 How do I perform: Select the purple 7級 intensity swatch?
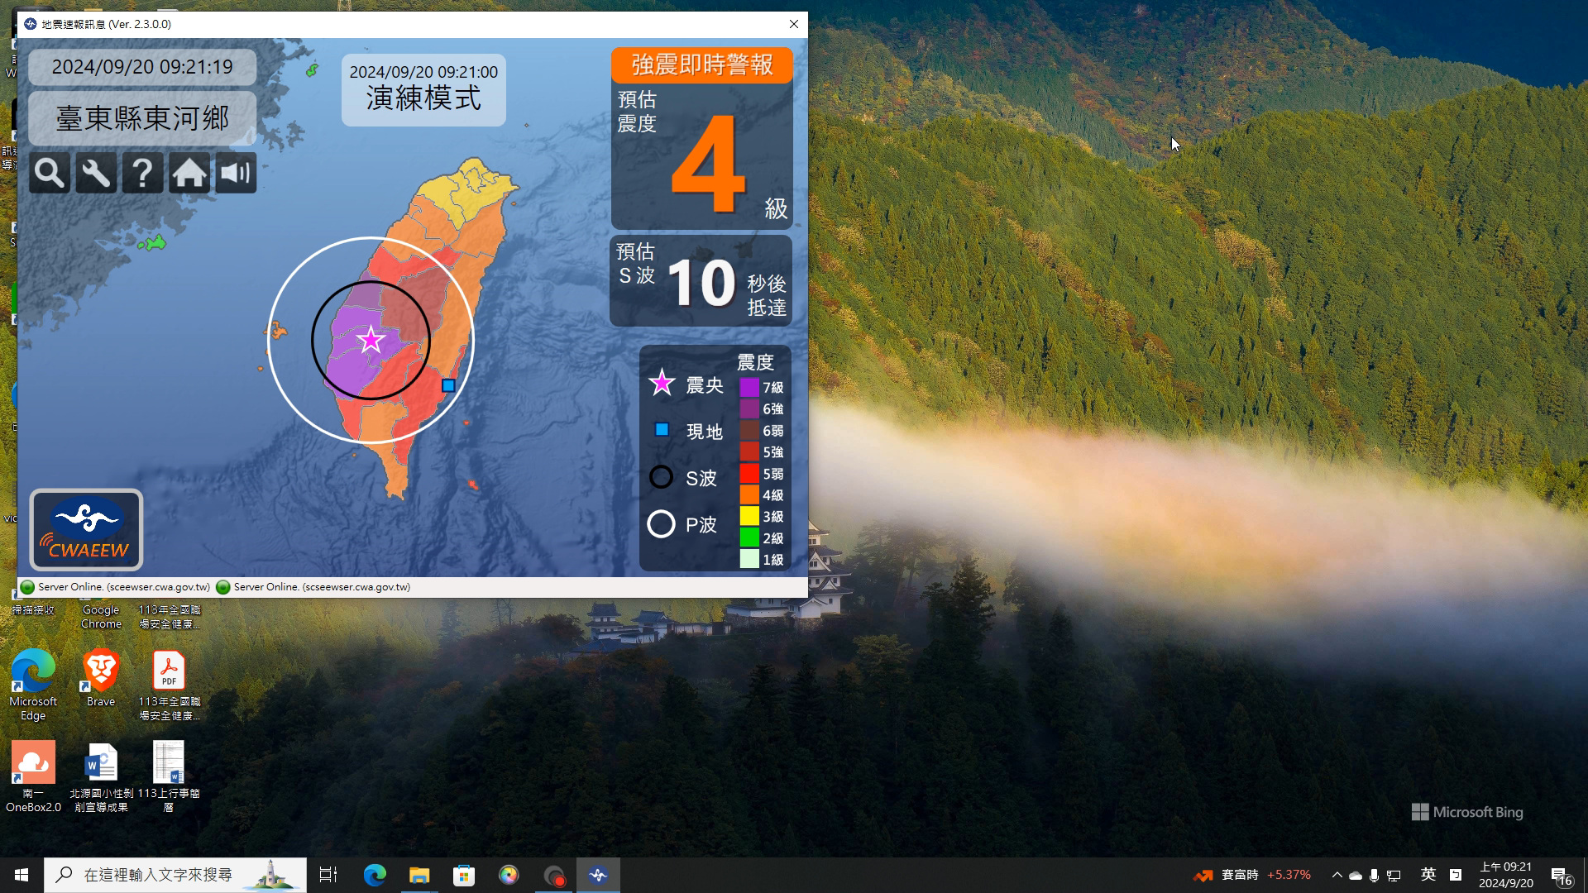pyautogui.click(x=749, y=387)
